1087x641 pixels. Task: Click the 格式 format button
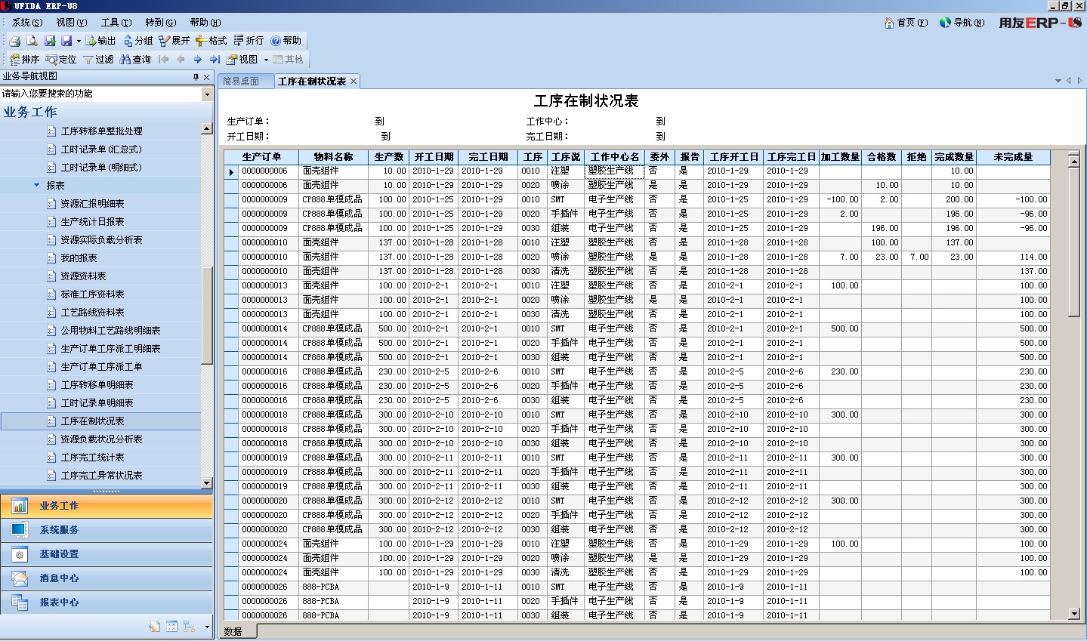(212, 41)
